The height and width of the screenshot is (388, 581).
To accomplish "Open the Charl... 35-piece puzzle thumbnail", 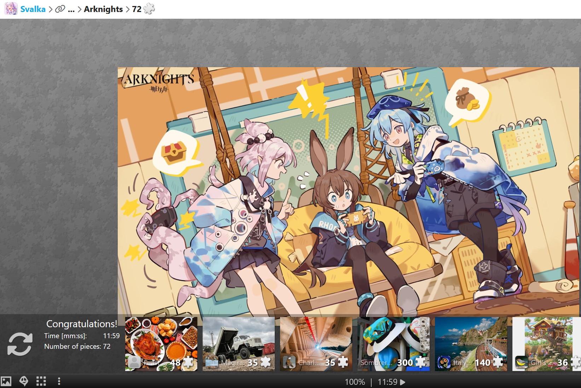I will click(316, 344).
